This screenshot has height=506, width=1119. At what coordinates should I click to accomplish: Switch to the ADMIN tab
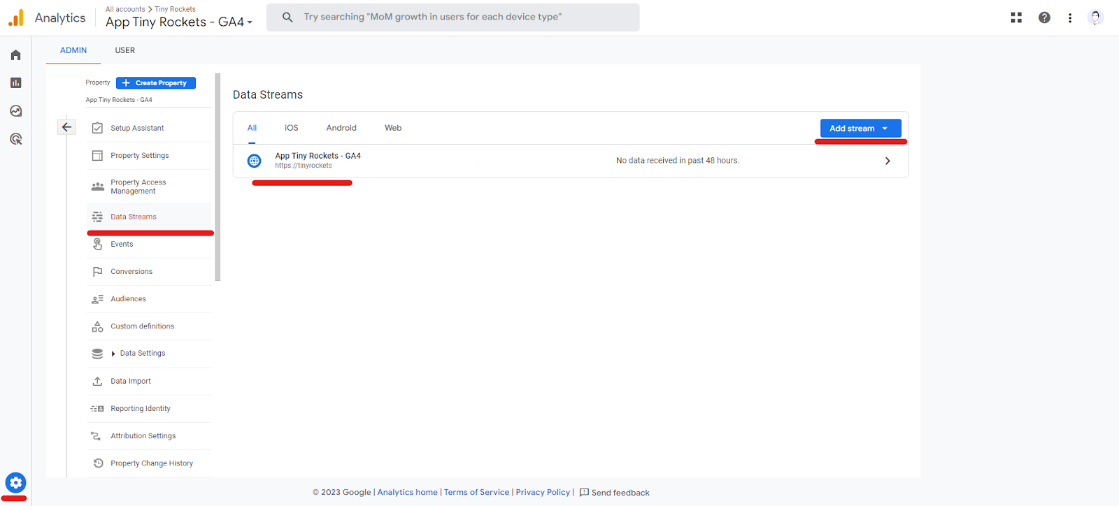click(73, 50)
